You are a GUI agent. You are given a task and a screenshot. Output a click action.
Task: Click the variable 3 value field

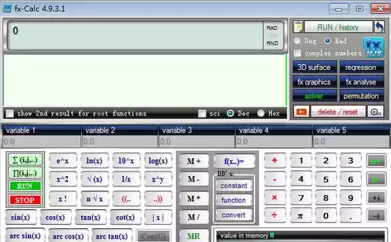click(196, 142)
